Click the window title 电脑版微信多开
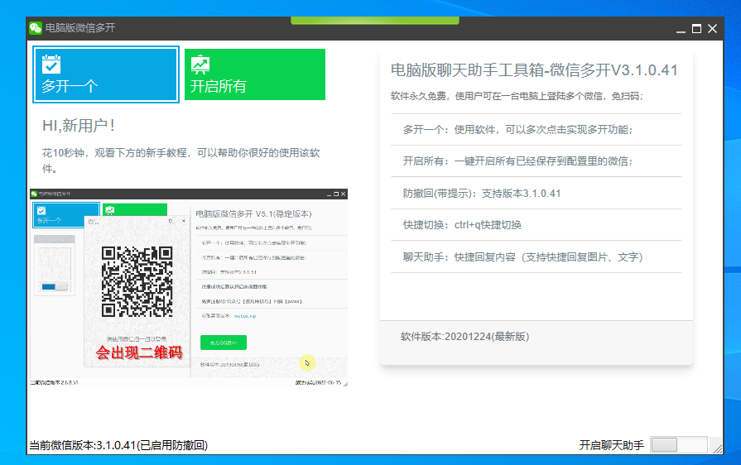The width and height of the screenshot is (741, 465). (80, 28)
